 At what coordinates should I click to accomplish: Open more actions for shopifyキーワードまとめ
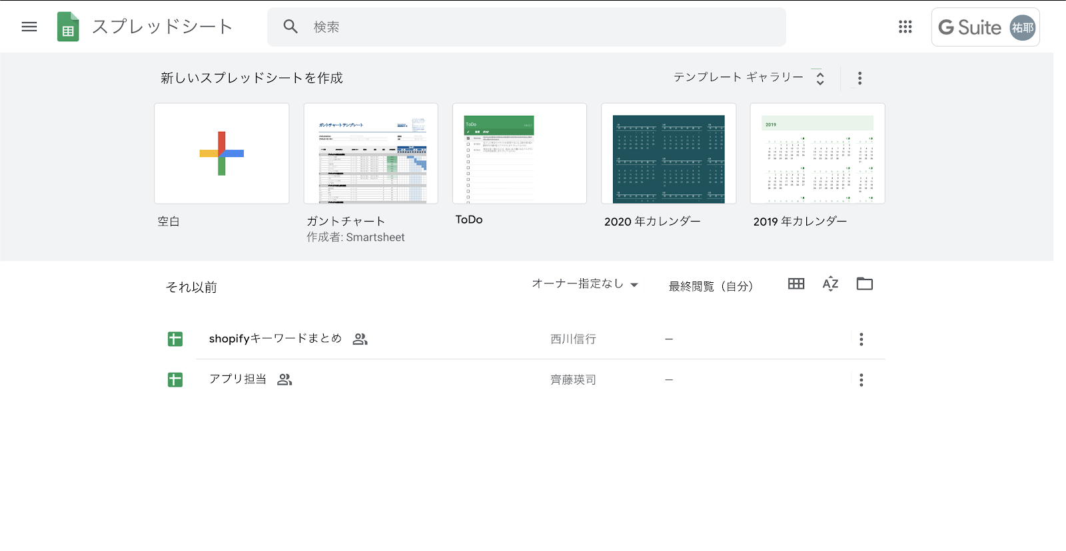click(x=861, y=339)
